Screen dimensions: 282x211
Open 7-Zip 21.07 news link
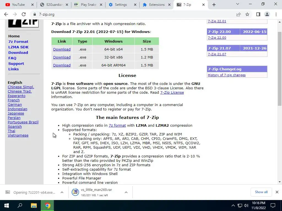(x=217, y=54)
